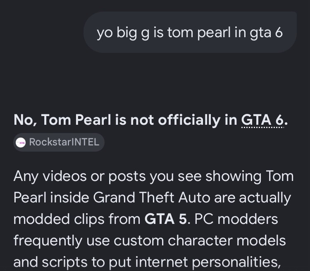Viewport: 310px width, 271px height.
Task: Click the heading words 'No, Tom Pearl'
Action: click(62, 120)
